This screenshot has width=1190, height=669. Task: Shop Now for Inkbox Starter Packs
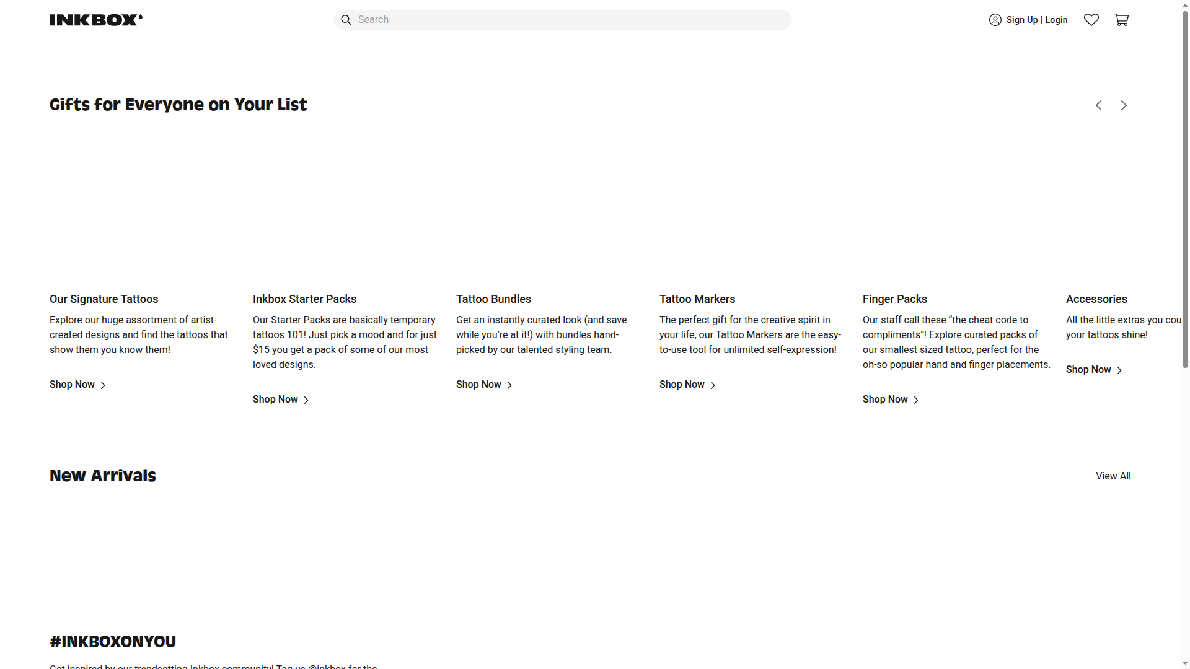(275, 399)
